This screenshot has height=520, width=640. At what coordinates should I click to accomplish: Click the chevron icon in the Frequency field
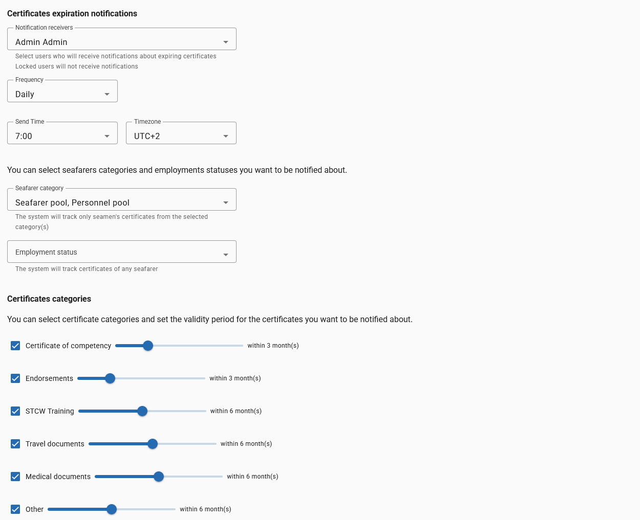pos(106,94)
